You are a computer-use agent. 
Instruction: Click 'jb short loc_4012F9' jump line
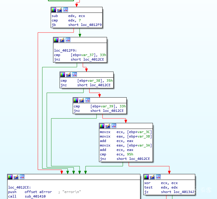tap(77, 25)
